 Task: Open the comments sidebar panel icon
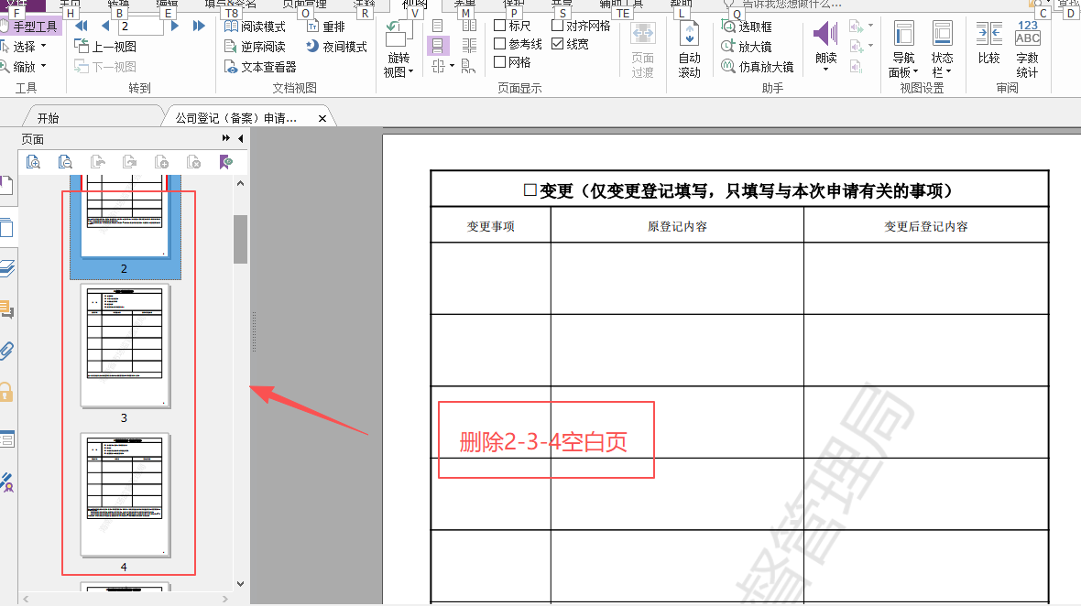coord(7,309)
